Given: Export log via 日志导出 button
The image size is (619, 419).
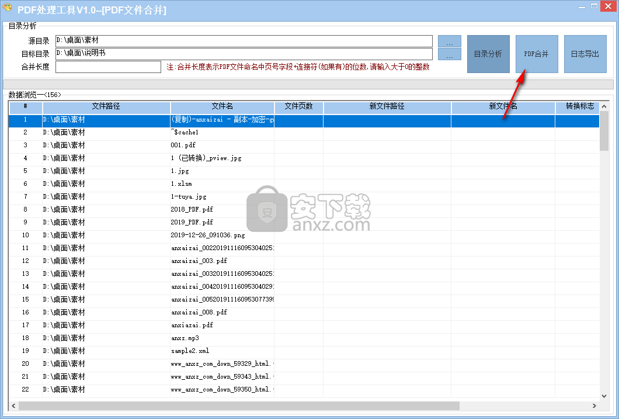Looking at the screenshot, I should pyautogui.click(x=585, y=54).
